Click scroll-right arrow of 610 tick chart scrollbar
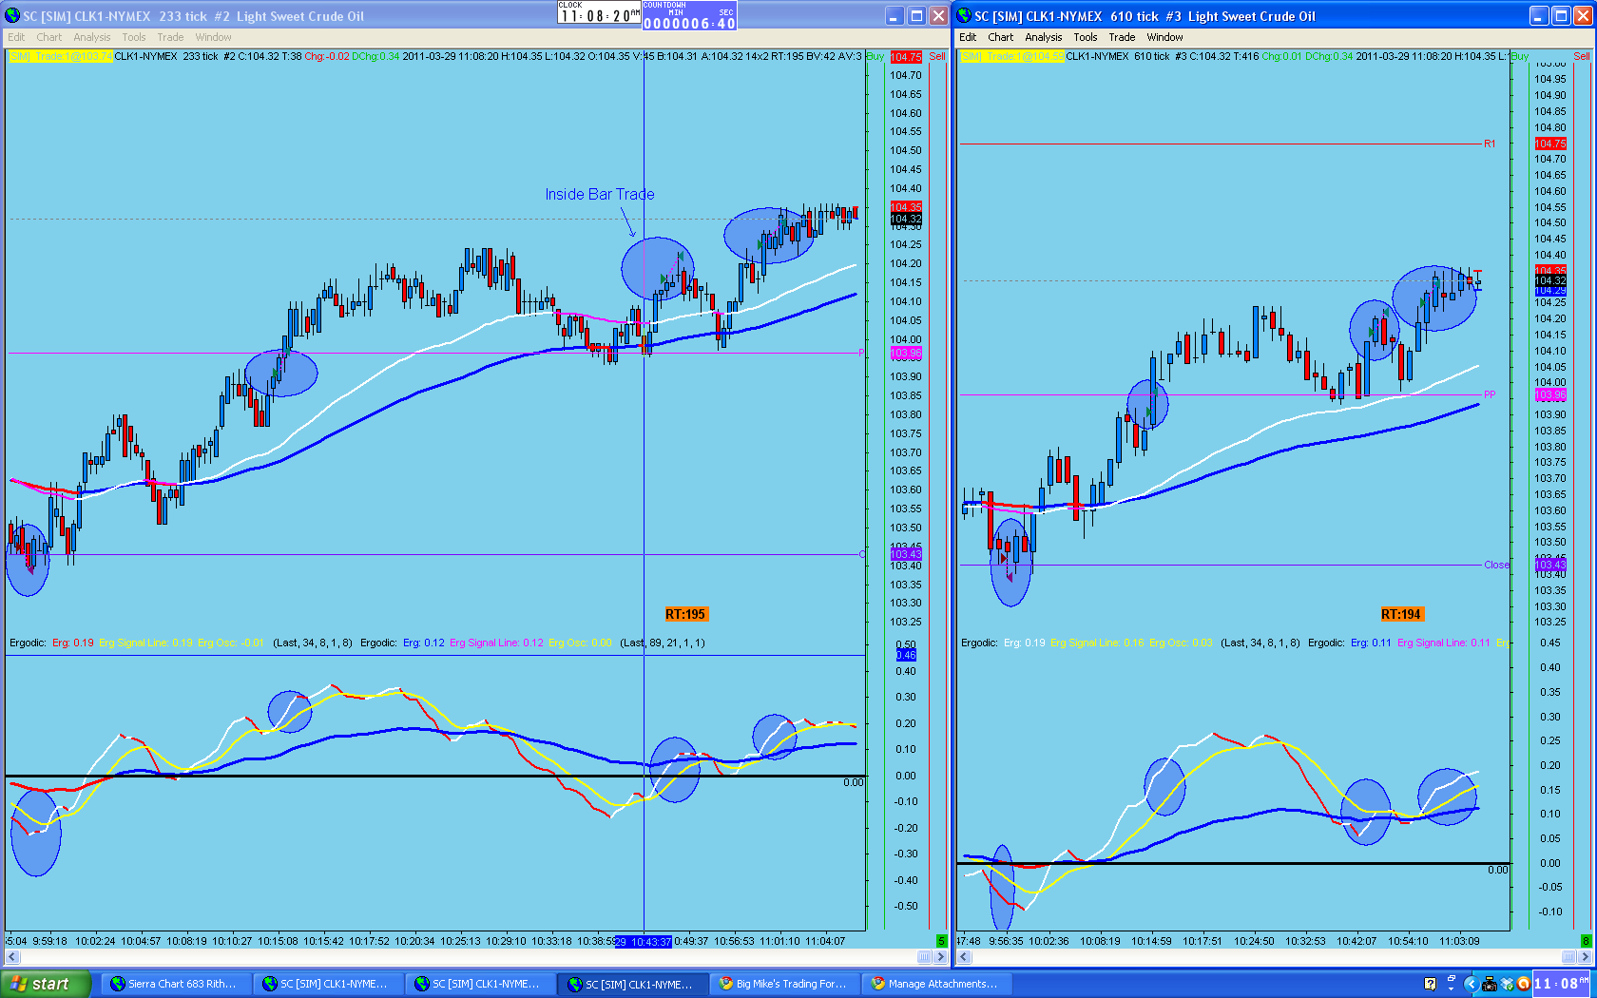Image resolution: width=1597 pixels, height=998 pixels. coord(1585,957)
